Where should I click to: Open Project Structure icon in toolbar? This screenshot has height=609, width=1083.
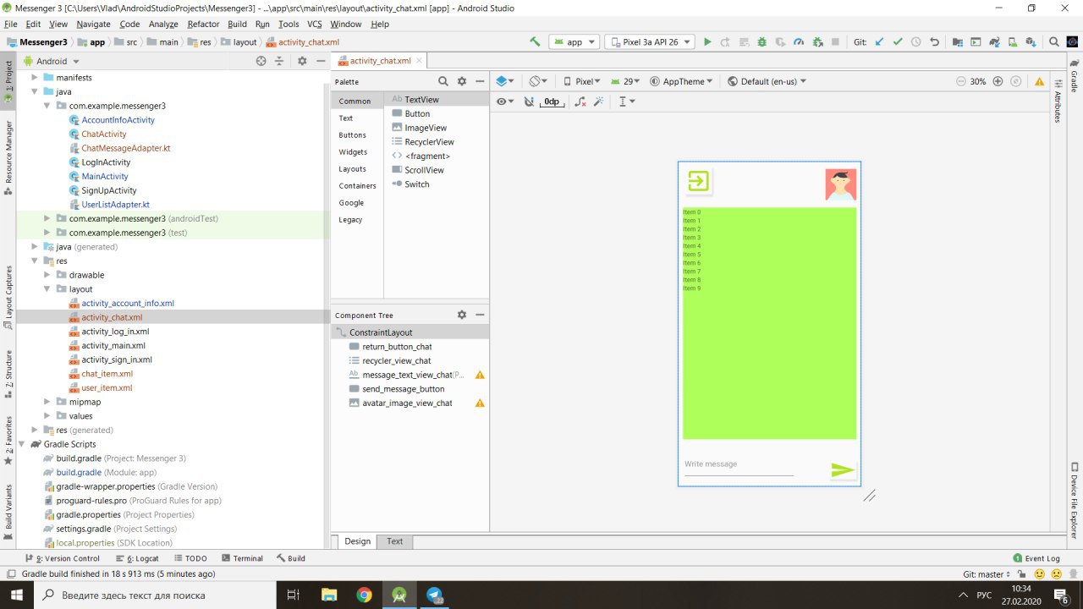[957, 41]
